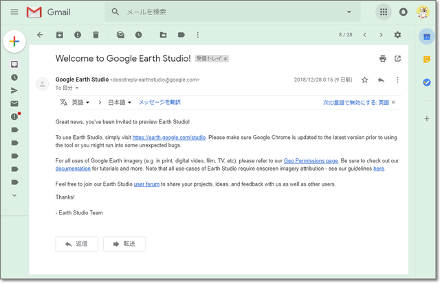Screen dimensions: 440x283
Task: Open the 日本語 target language dropdown
Action: [x=120, y=103]
